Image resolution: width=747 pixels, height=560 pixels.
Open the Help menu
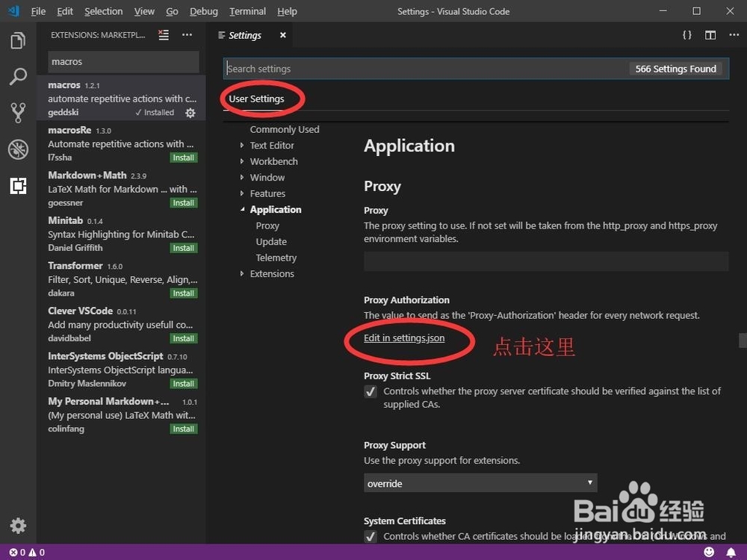(x=287, y=11)
